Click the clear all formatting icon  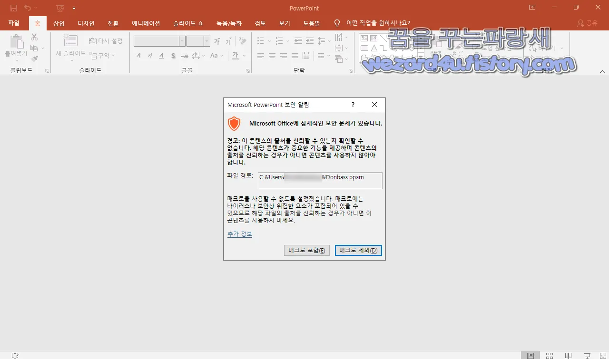click(243, 41)
